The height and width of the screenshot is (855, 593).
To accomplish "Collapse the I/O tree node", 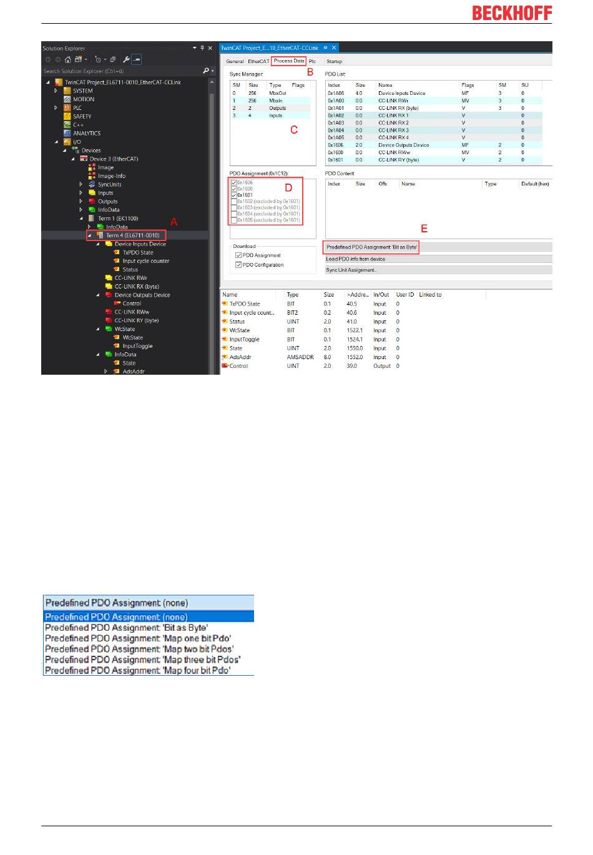I will point(56,142).
